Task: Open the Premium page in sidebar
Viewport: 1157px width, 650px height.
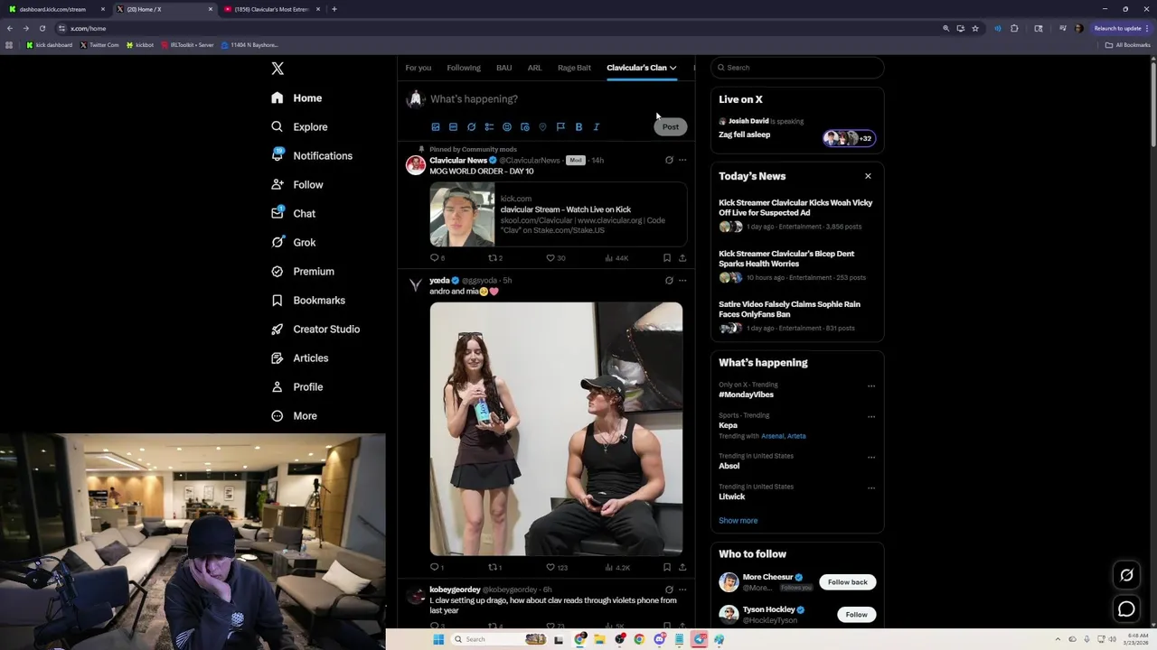Action: pos(303,272)
